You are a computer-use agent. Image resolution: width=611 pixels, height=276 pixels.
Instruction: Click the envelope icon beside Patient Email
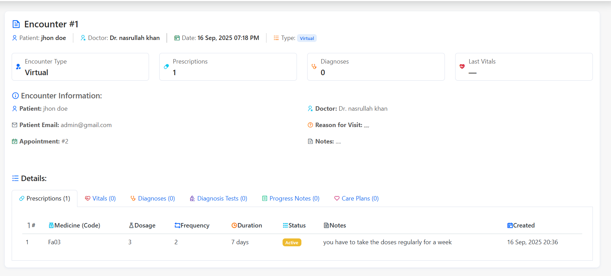pos(14,125)
